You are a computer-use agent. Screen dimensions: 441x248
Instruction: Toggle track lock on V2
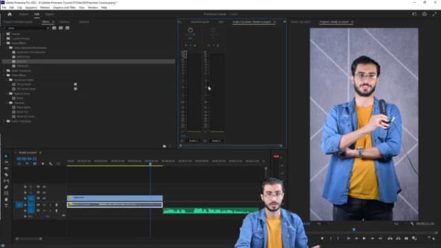coord(25,193)
